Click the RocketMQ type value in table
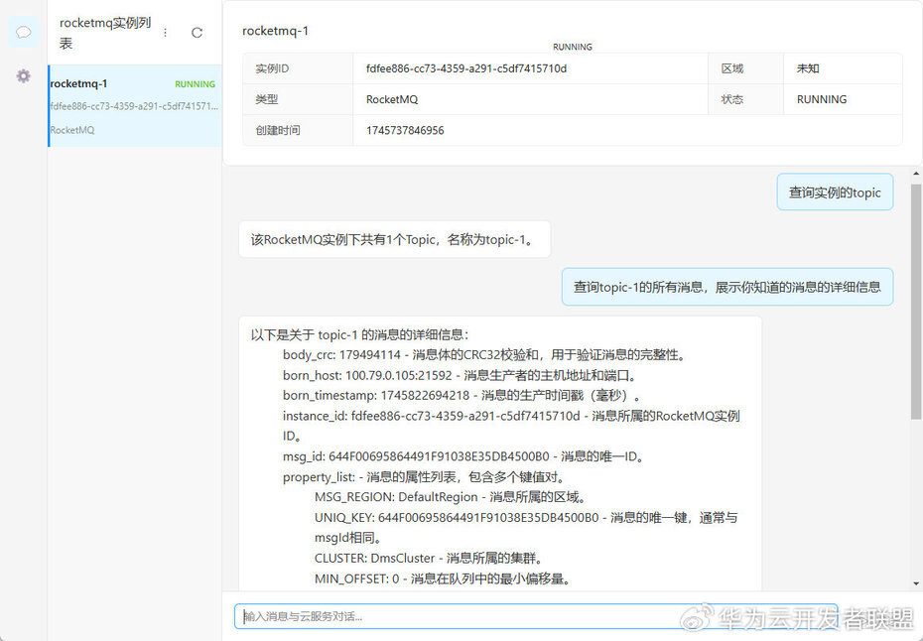This screenshot has width=923, height=641. pos(392,99)
